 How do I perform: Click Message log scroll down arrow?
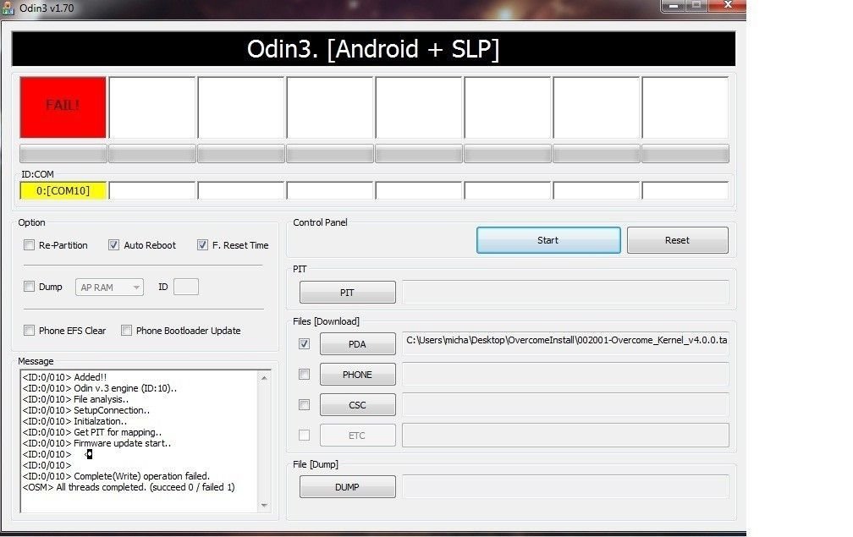[264, 505]
